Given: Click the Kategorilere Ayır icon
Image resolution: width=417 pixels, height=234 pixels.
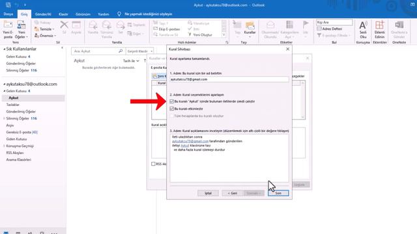Looking at the screenshot, I should [289, 25].
